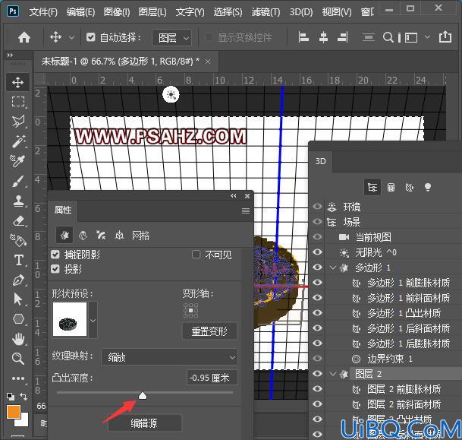Toggle the 自动选择 checkbox

click(91, 37)
